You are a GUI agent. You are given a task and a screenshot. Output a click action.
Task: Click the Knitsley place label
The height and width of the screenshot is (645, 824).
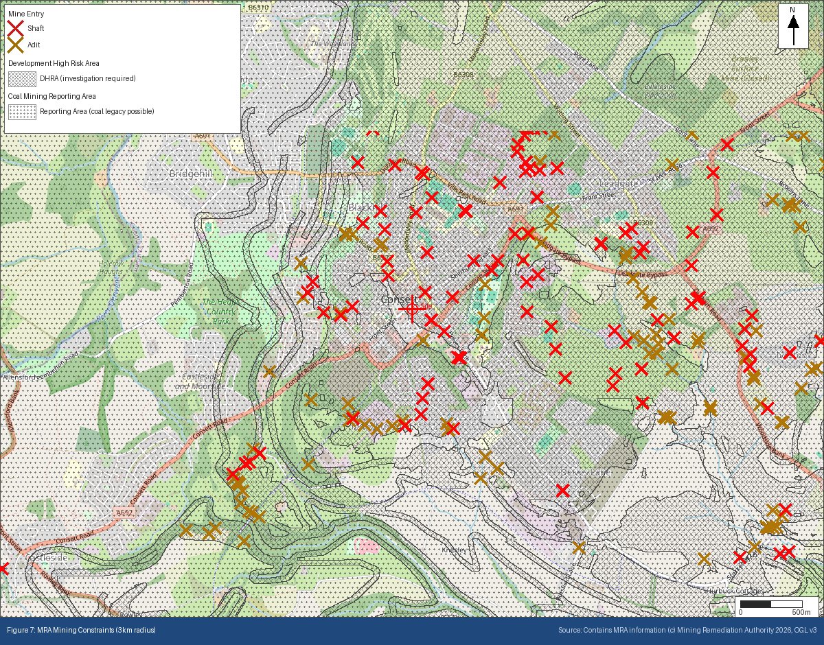click(455, 550)
